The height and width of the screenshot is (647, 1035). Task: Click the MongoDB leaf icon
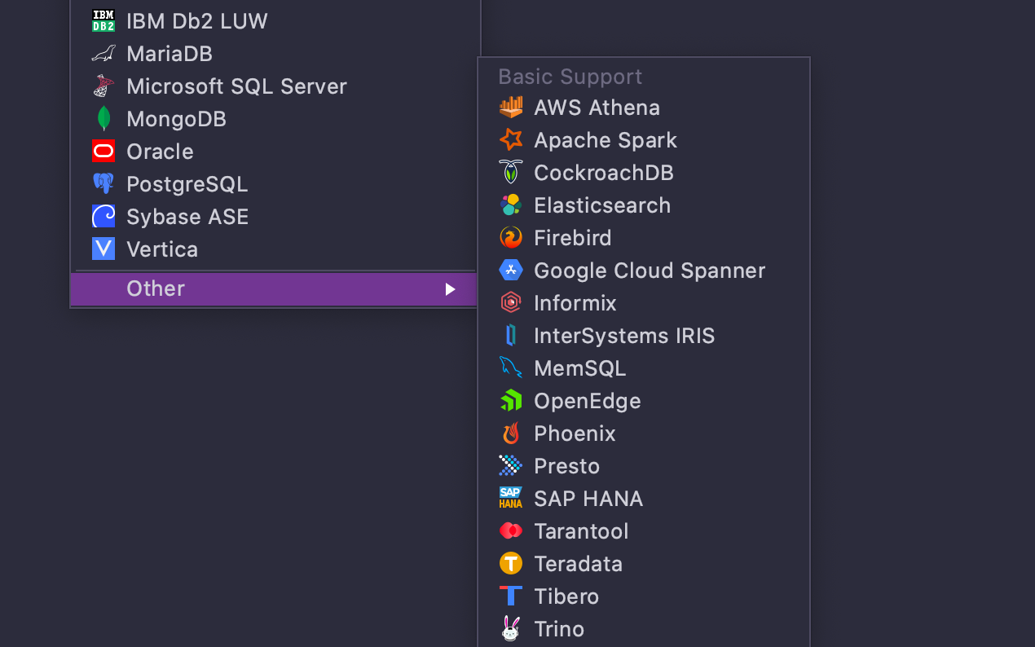point(103,119)
